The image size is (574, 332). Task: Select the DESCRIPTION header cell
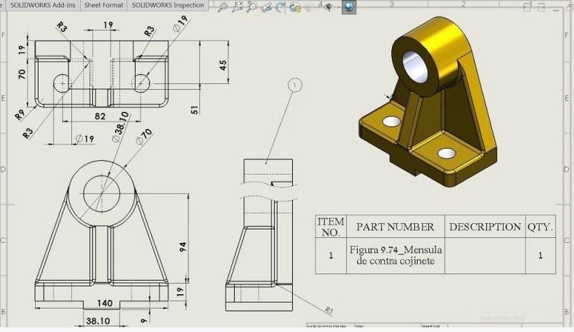click(x=485, y=227)
